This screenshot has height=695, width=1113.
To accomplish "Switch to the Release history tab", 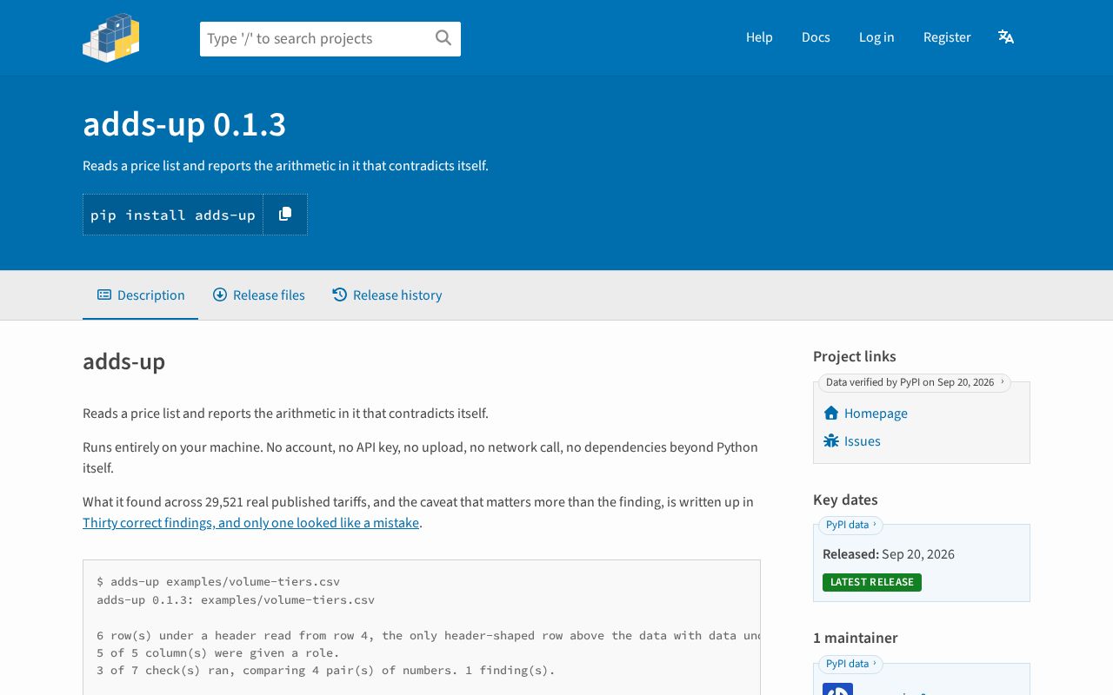I will (x=387, y=295).
